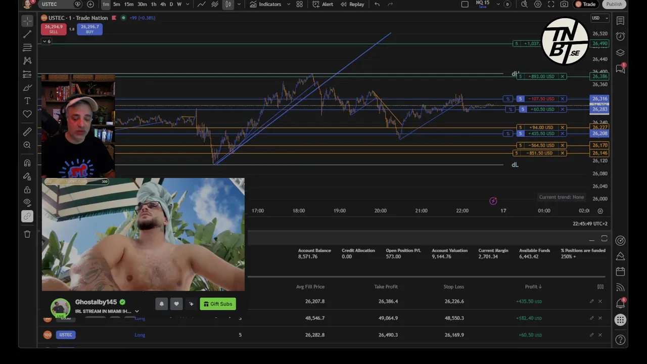The image size is (647, 364).
Task: Expand the Indicators favorites dropdown
Action: 288,4
